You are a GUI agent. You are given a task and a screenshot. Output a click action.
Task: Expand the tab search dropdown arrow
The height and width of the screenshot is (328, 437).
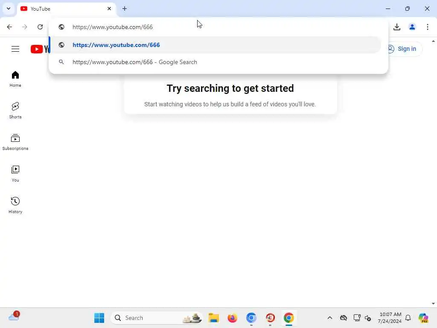tap(9, 9)
